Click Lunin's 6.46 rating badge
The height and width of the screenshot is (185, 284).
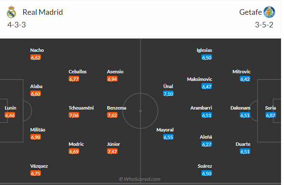point(10,115)
